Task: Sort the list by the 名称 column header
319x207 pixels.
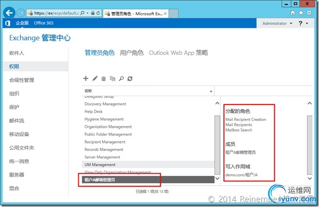Action: pos(148,91)
